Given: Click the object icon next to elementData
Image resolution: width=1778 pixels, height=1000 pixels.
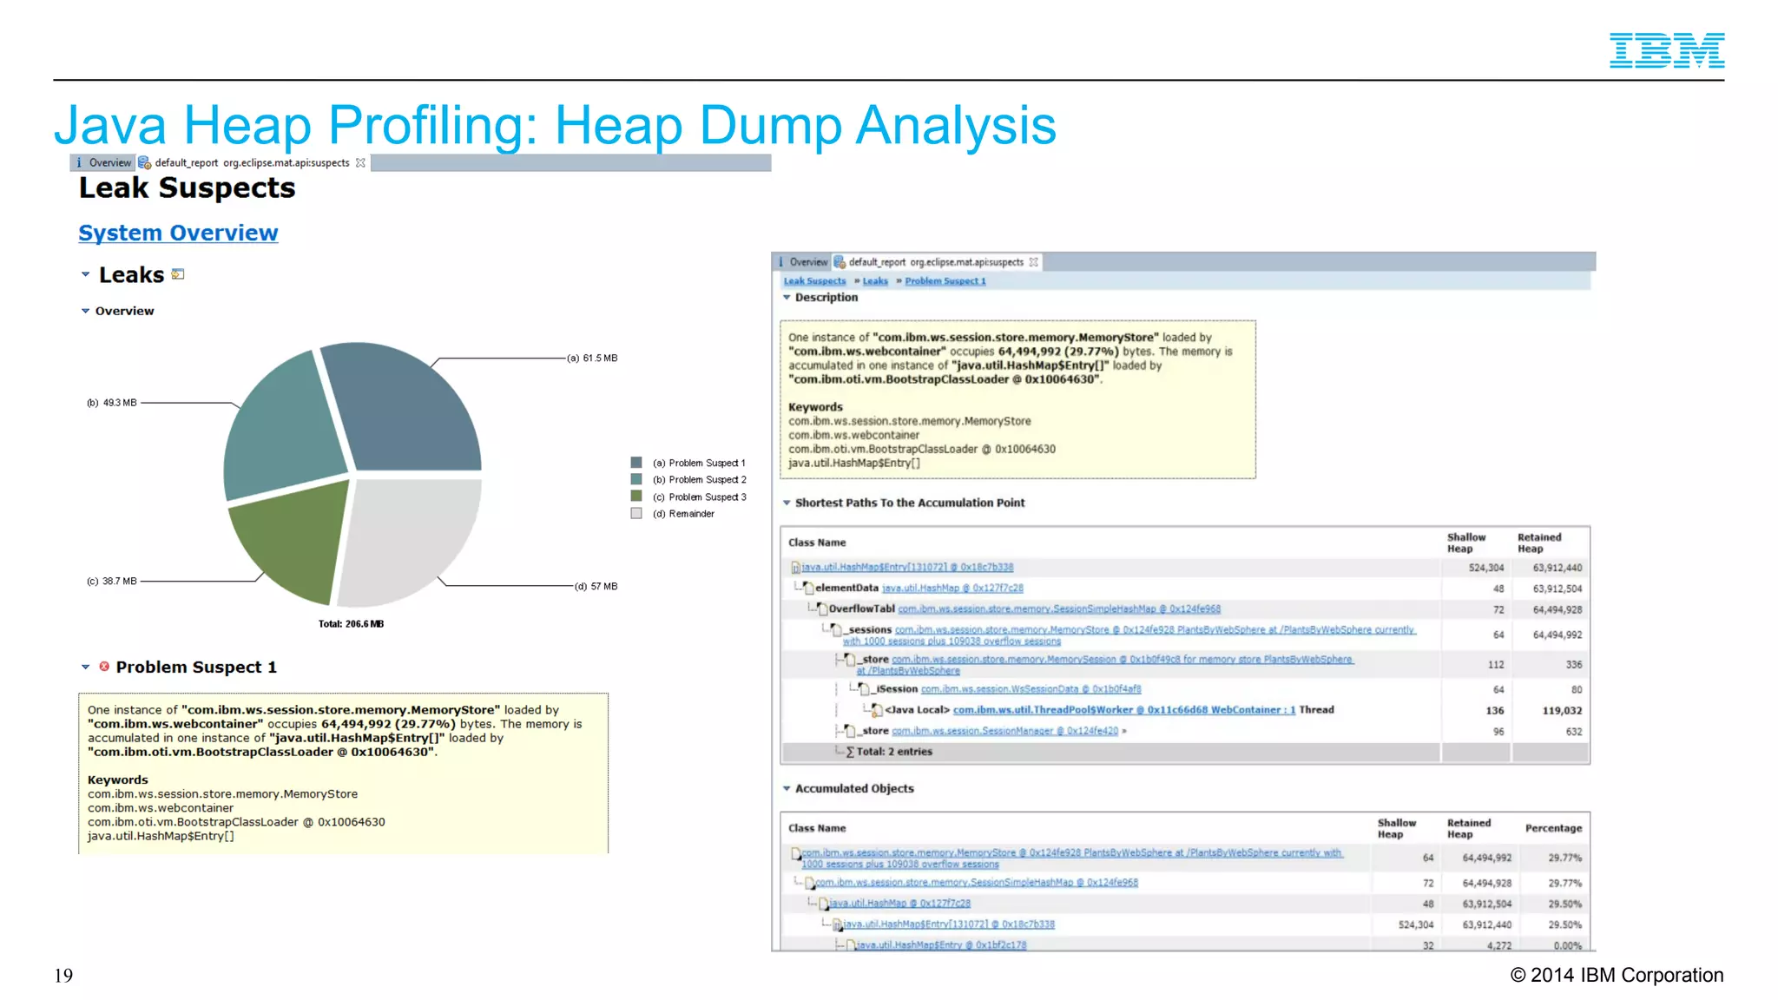Looking at the screenshot, I should 808,589.
